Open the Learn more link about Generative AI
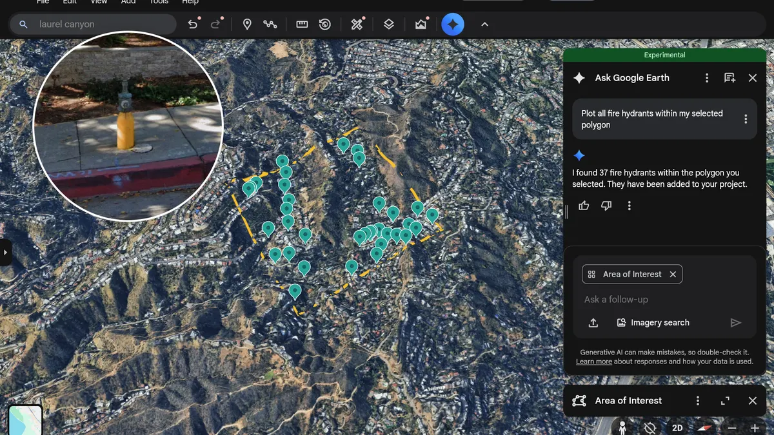The height and width of the screenshot is (435, 774). click(593, 361)
